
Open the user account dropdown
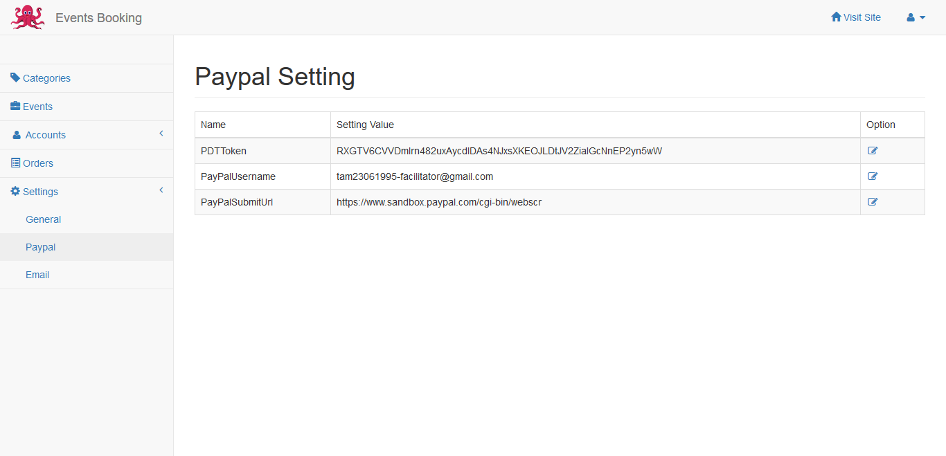(916, 17)
